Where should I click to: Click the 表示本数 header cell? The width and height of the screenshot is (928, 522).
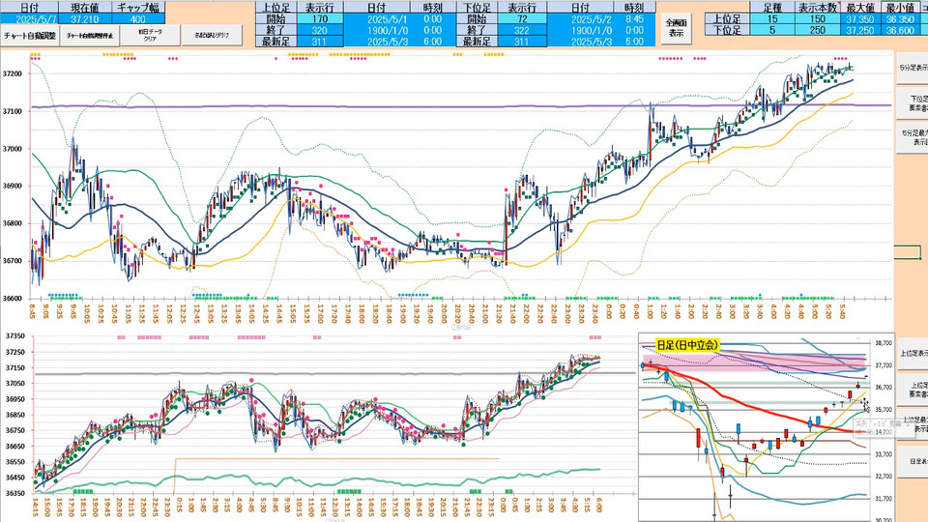point(818,8)
